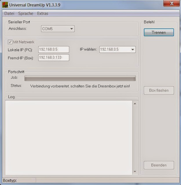Viewport: 181px width, 185px height.
Task: Click the Box flashen button
Action: point(159,90)
